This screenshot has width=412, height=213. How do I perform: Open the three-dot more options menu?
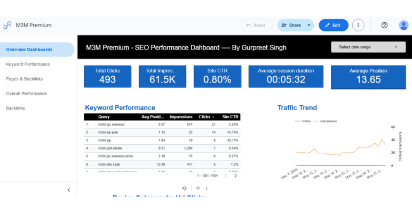coord(358,25)
